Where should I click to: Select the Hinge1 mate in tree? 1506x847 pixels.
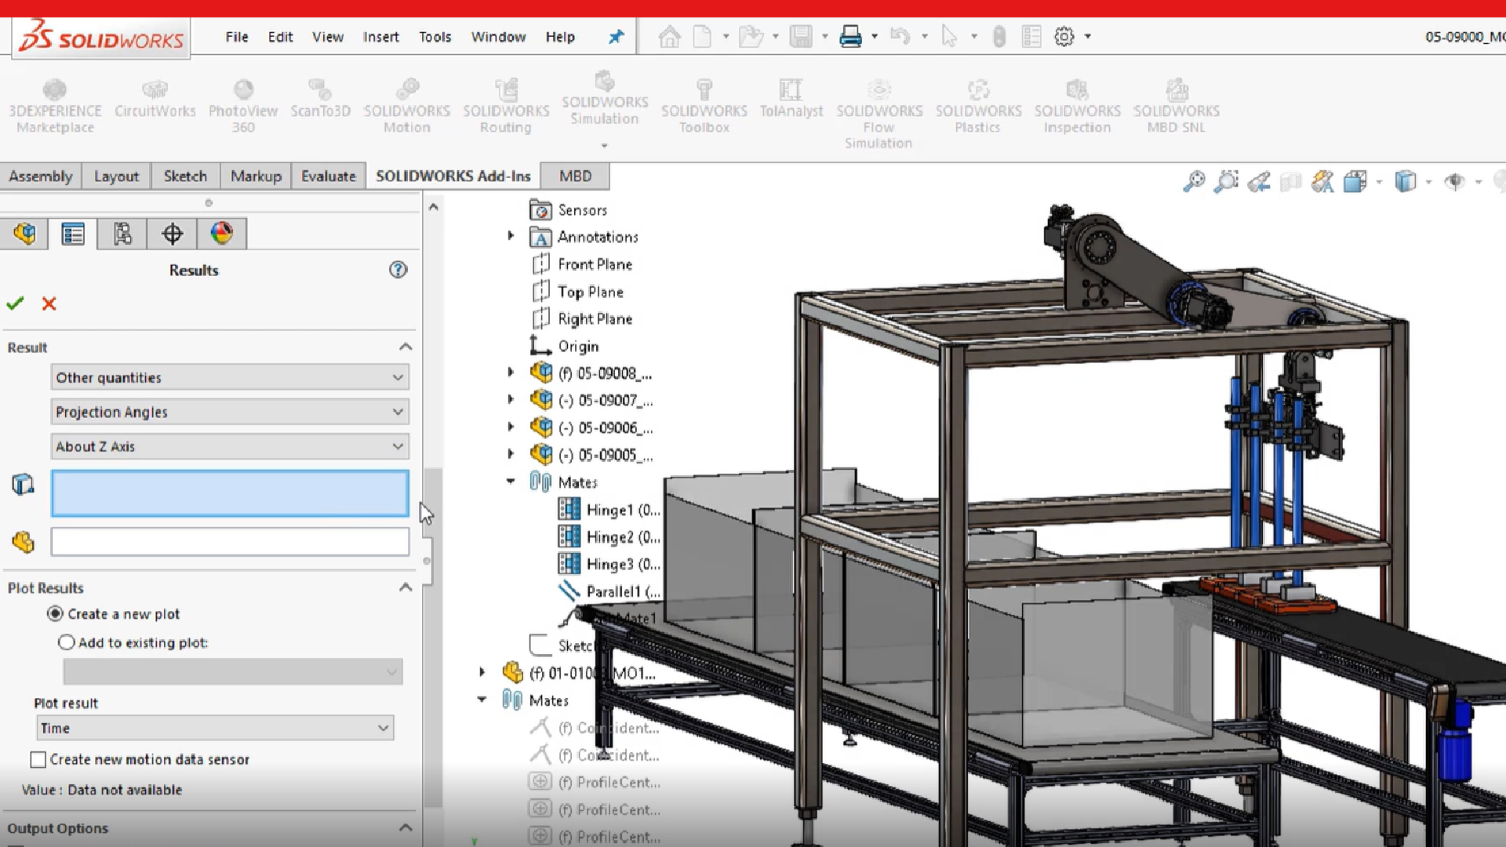[609, 510]
